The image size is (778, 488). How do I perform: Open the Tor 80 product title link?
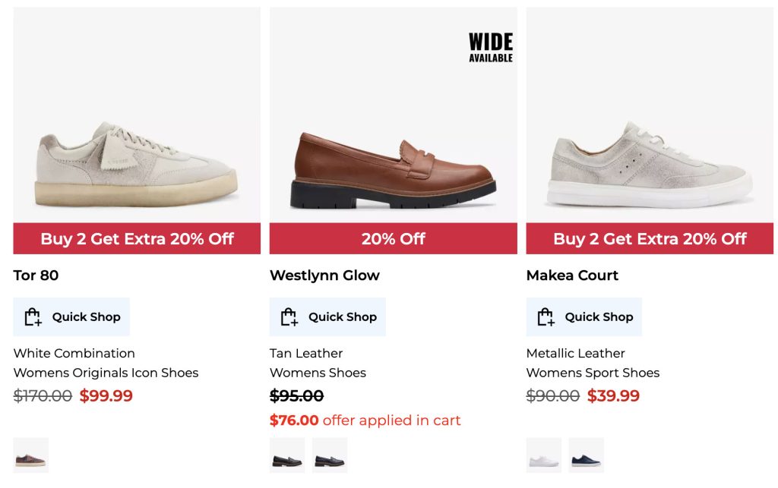[x=36, y=275]
